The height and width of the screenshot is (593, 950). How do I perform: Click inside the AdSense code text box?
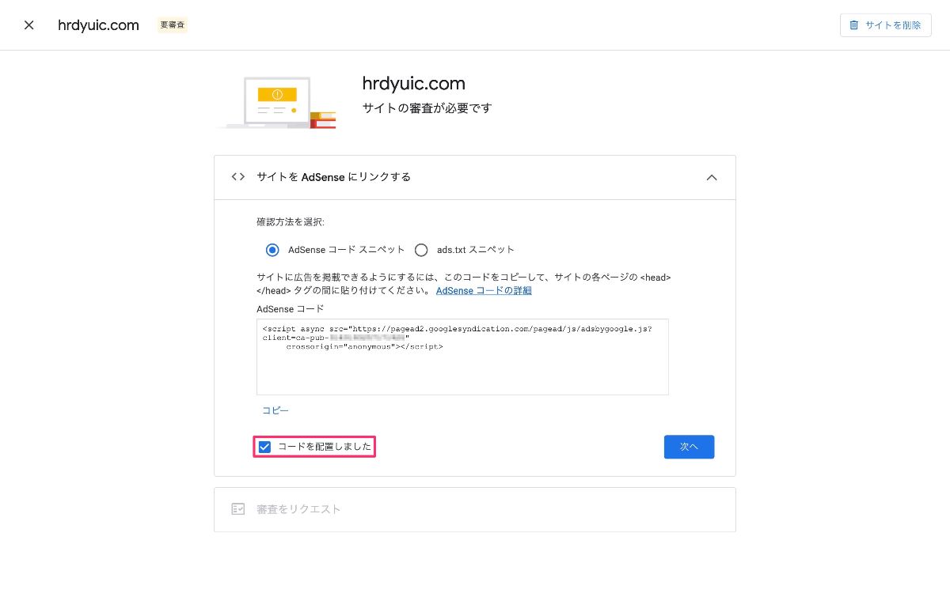tap(462, 357)
